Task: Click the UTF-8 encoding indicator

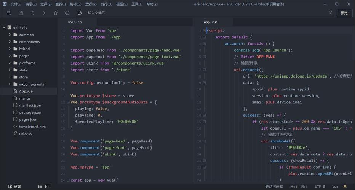Action: point(320,187)
